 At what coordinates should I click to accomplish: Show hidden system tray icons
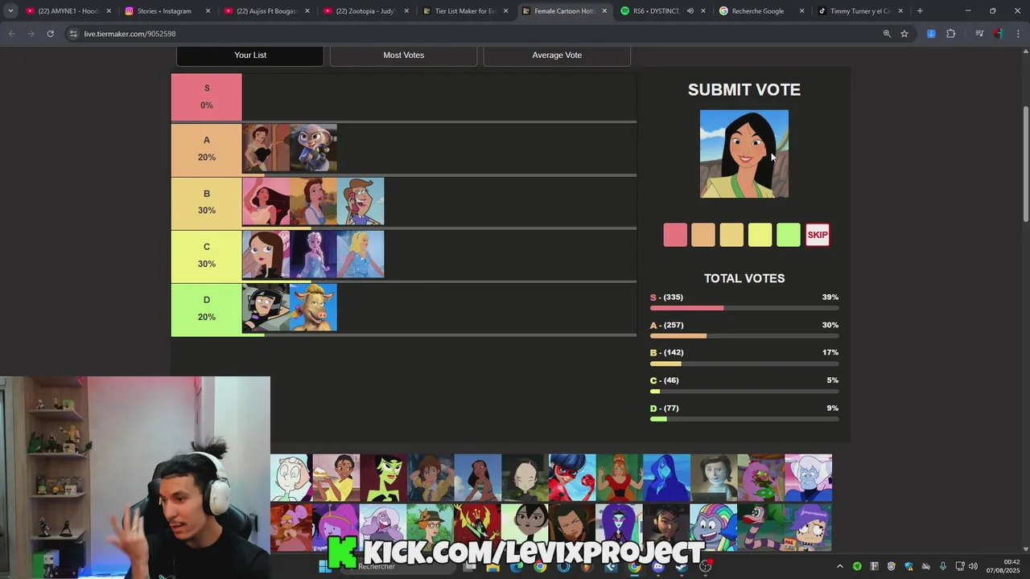pos(840,566)
